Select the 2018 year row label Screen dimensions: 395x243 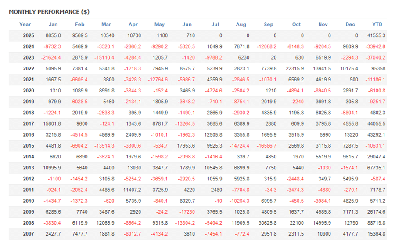point(29,113)
